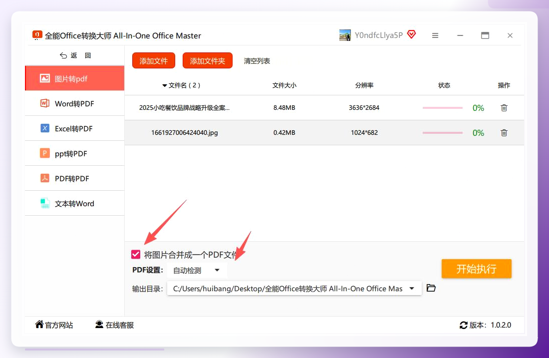This screenshot has width=549, height=358.
Task: Click the refresh version icon
Action: click(x=464, y=325)
